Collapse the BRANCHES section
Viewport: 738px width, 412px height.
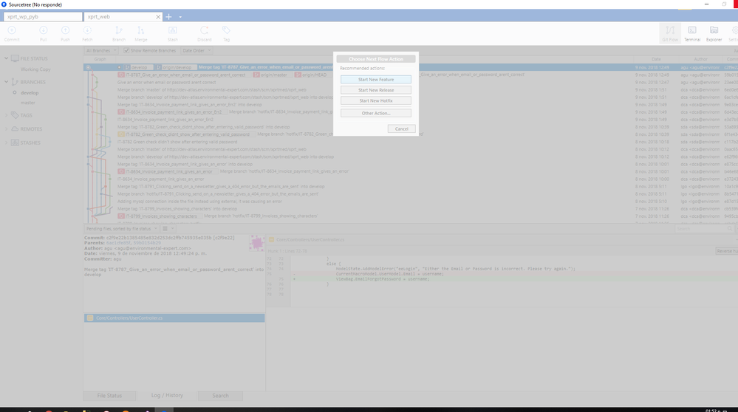(x=7, y=82)
